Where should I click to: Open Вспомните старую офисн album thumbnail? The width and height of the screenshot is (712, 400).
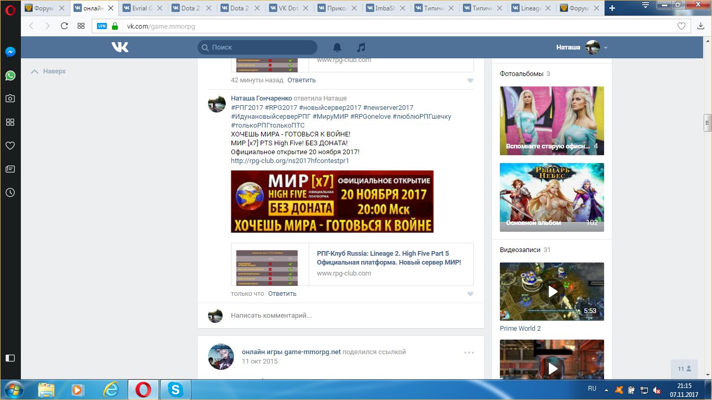[x=552, y=121]
